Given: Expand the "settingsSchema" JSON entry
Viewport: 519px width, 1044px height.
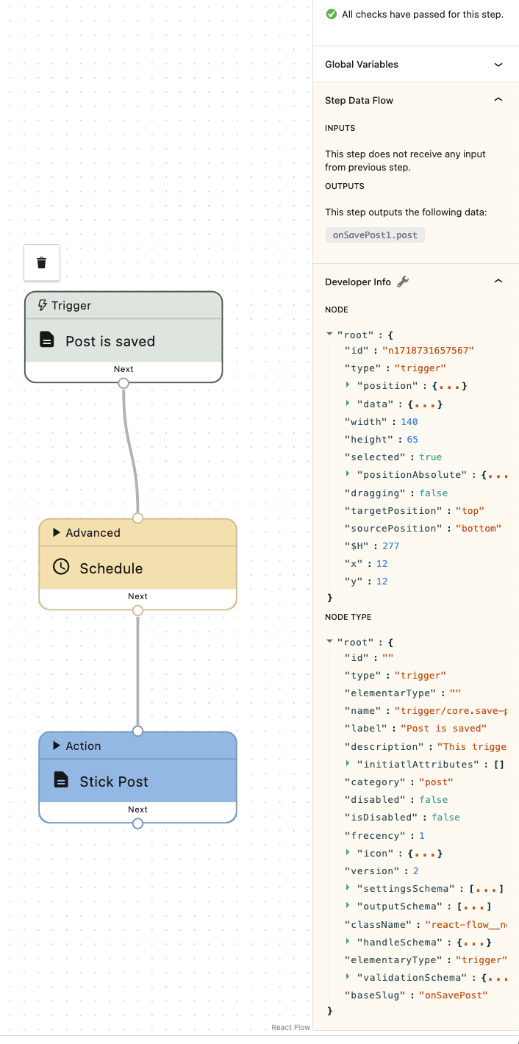Looking at the screenshot, I should click(348, 889).
